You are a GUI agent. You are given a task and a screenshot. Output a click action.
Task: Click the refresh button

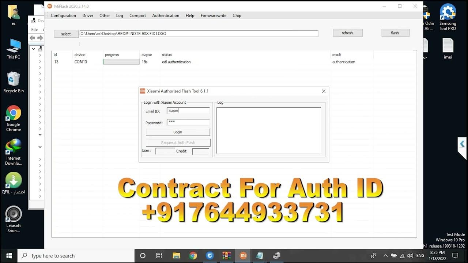click(x=347, y=33)
